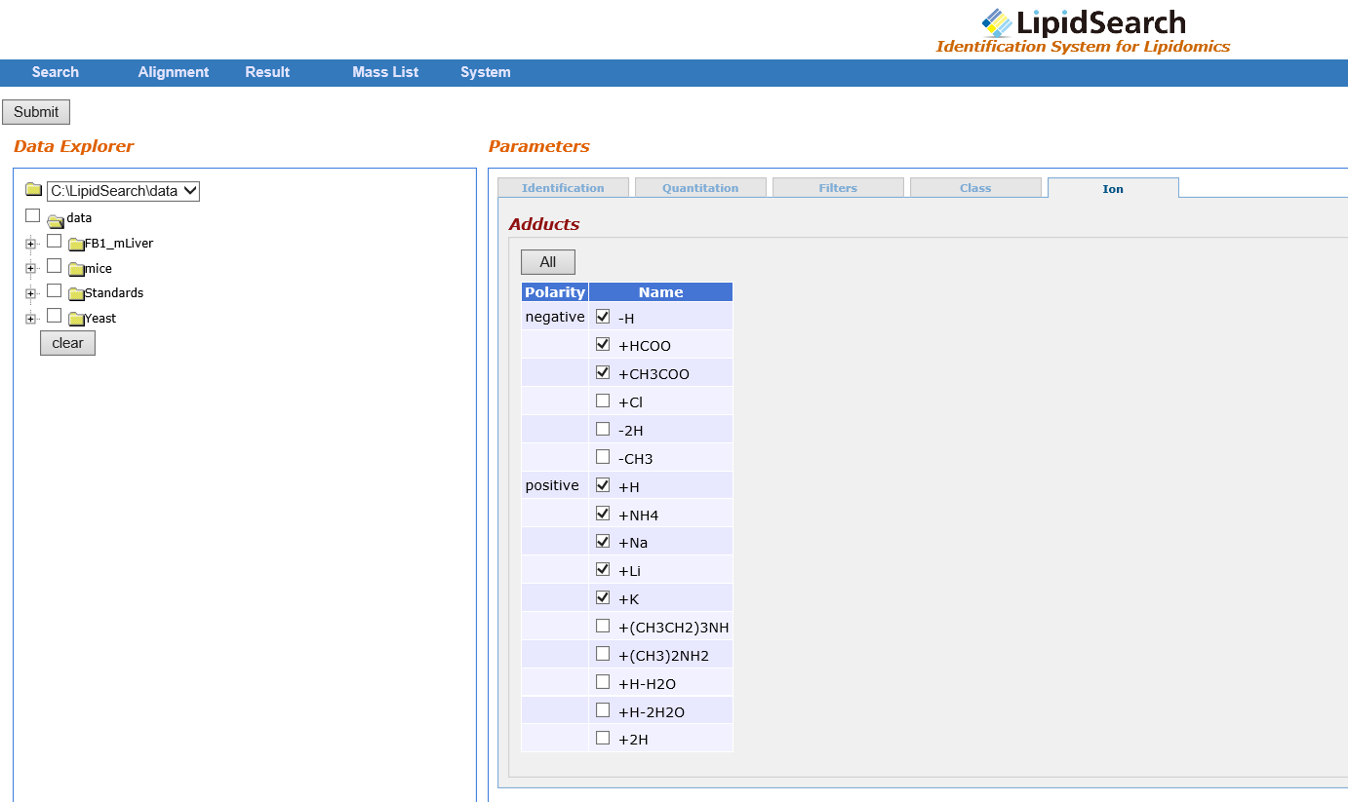Click the mice folder icon
Screen dimensions: 1348x802
pos(76,269)
